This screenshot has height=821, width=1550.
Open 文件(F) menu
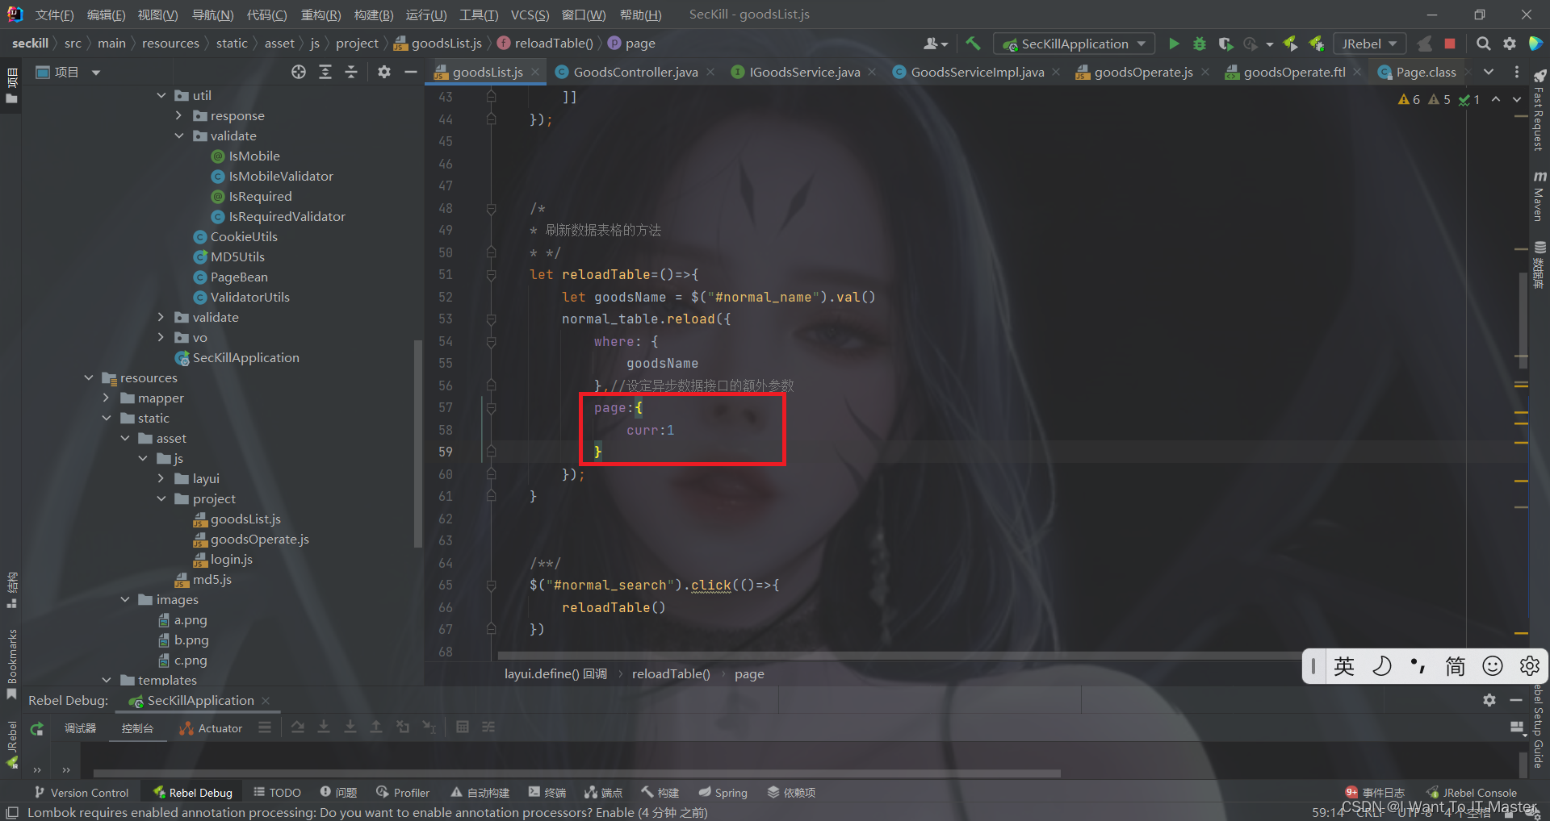[54, 15]
